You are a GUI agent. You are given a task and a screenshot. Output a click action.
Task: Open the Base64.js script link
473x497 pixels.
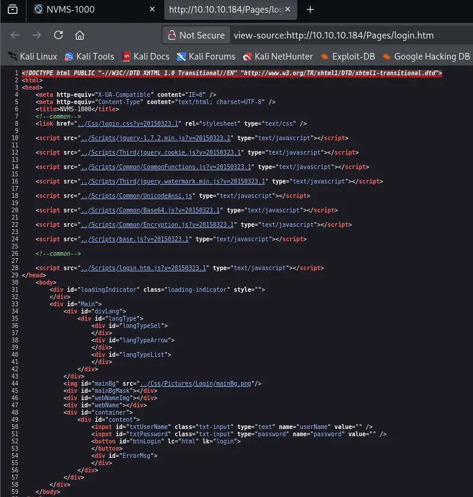coord(150,210)
